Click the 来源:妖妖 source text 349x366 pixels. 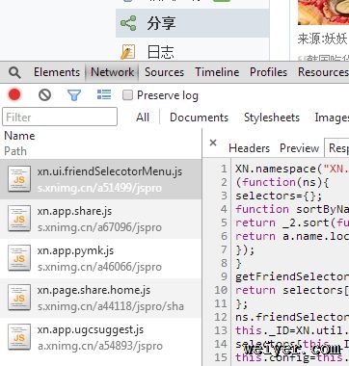tap(322, 39)
